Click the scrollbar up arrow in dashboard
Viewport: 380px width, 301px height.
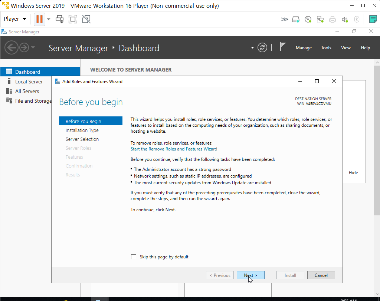377,62
